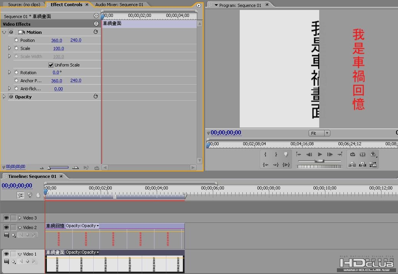This screenshot has height=274, width=398.
Task: Reset the Motion effect parameters
Action: 96,32
